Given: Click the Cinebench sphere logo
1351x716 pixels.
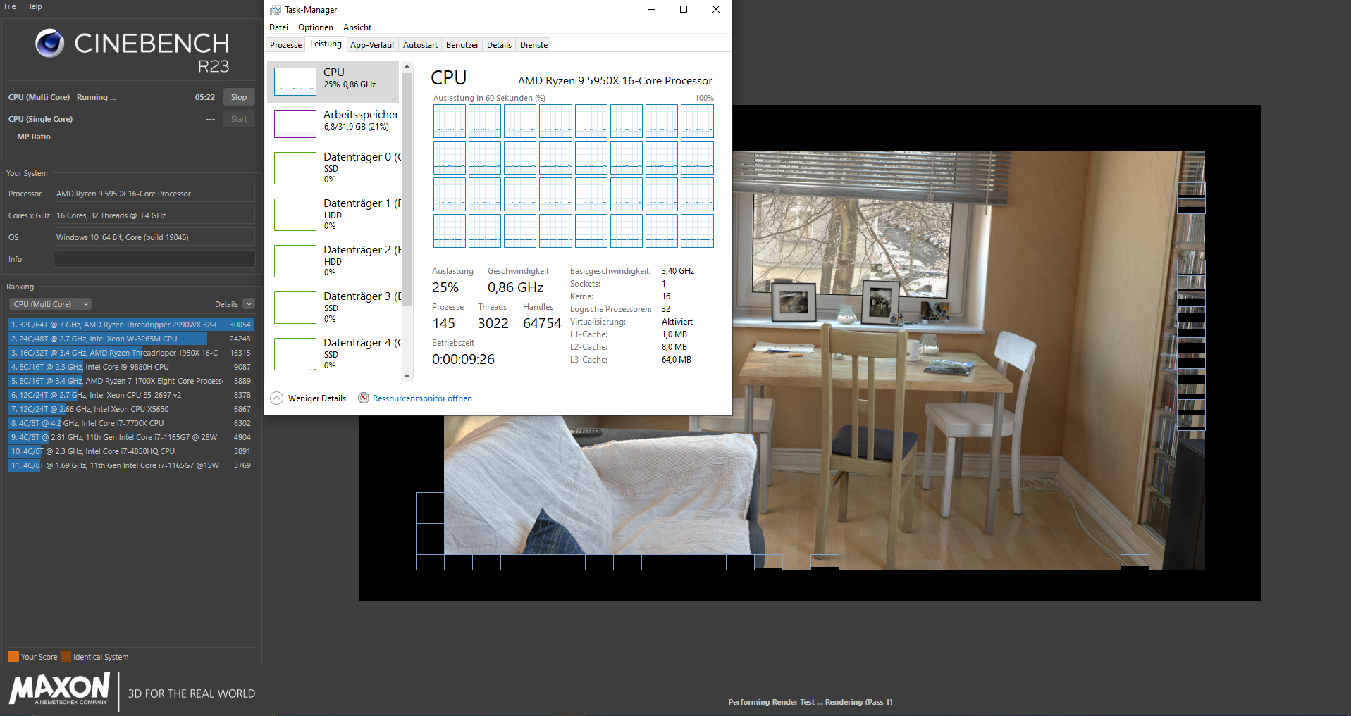Looking at the screenshot, I should 50,43.
